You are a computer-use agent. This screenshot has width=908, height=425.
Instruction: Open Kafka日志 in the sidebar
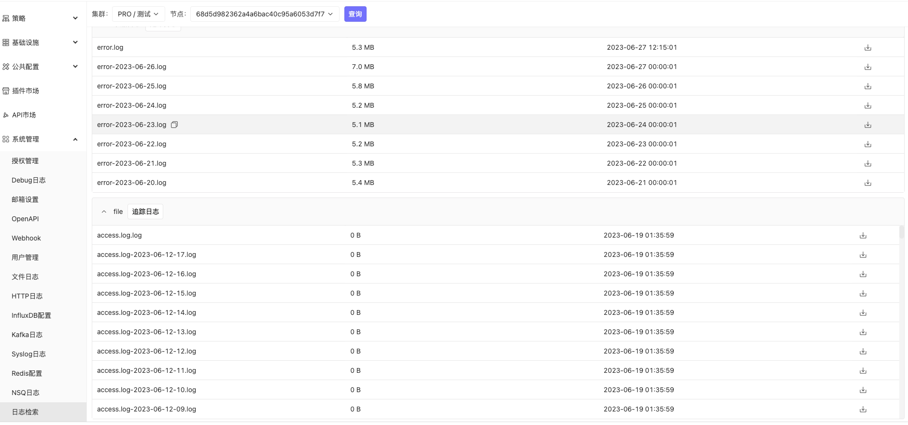tap(27, 335)
